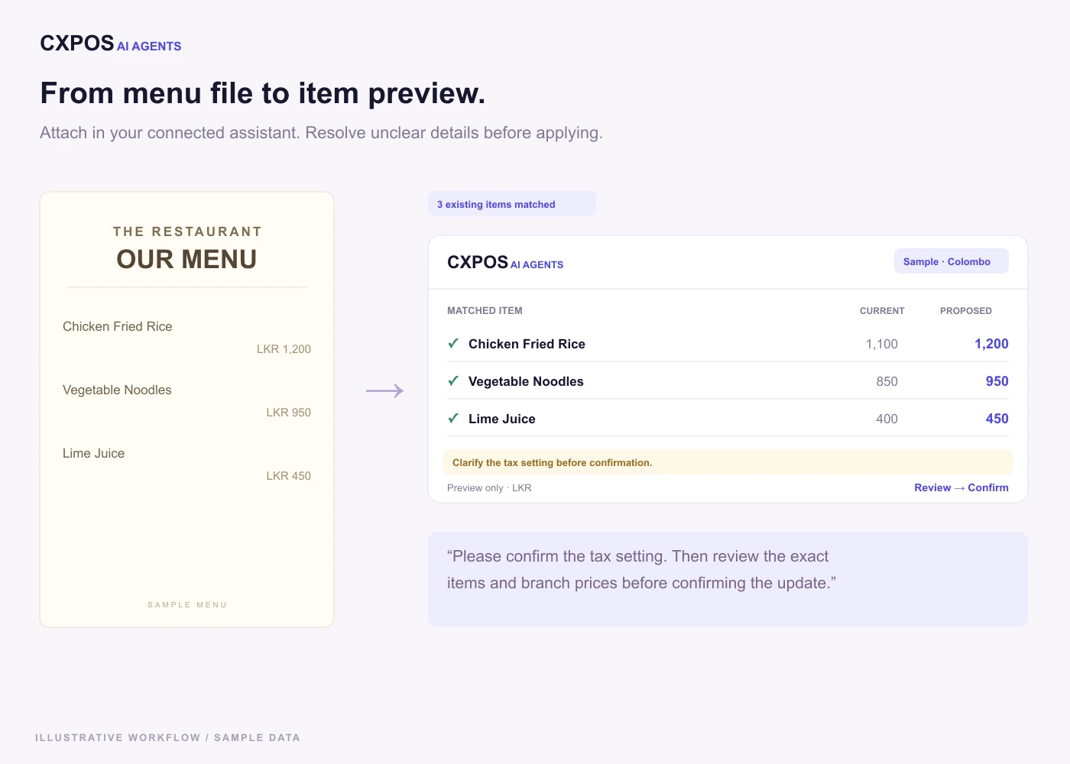Click the 'From menu file to item preview.' heading

263,93
